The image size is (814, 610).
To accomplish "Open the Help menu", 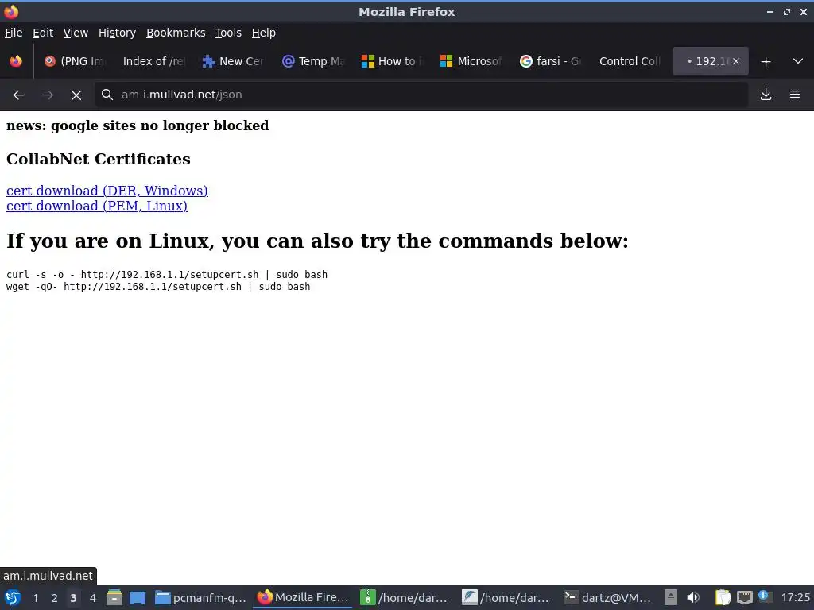I will tap(263, 33).
